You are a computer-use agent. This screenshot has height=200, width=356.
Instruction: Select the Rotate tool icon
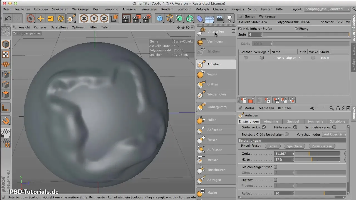pos(61,19)
